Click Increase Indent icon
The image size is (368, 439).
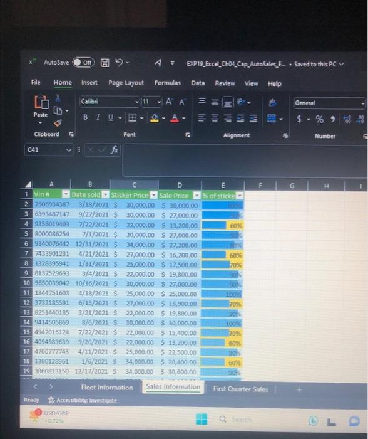coord(253,119)
